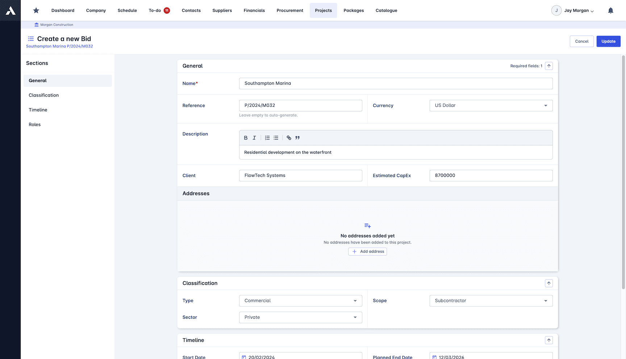Click the star favorites icon in the navbar
Viewport: 626px width, 359px height.
(36, 10)
